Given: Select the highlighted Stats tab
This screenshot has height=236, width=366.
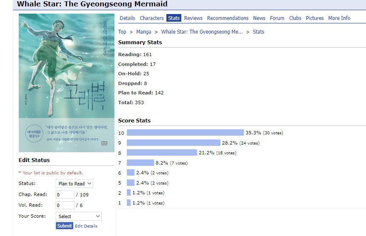Looking at the screenshot, I should click(174, 18).
